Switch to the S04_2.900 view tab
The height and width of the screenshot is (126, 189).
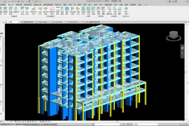(58, 22)
